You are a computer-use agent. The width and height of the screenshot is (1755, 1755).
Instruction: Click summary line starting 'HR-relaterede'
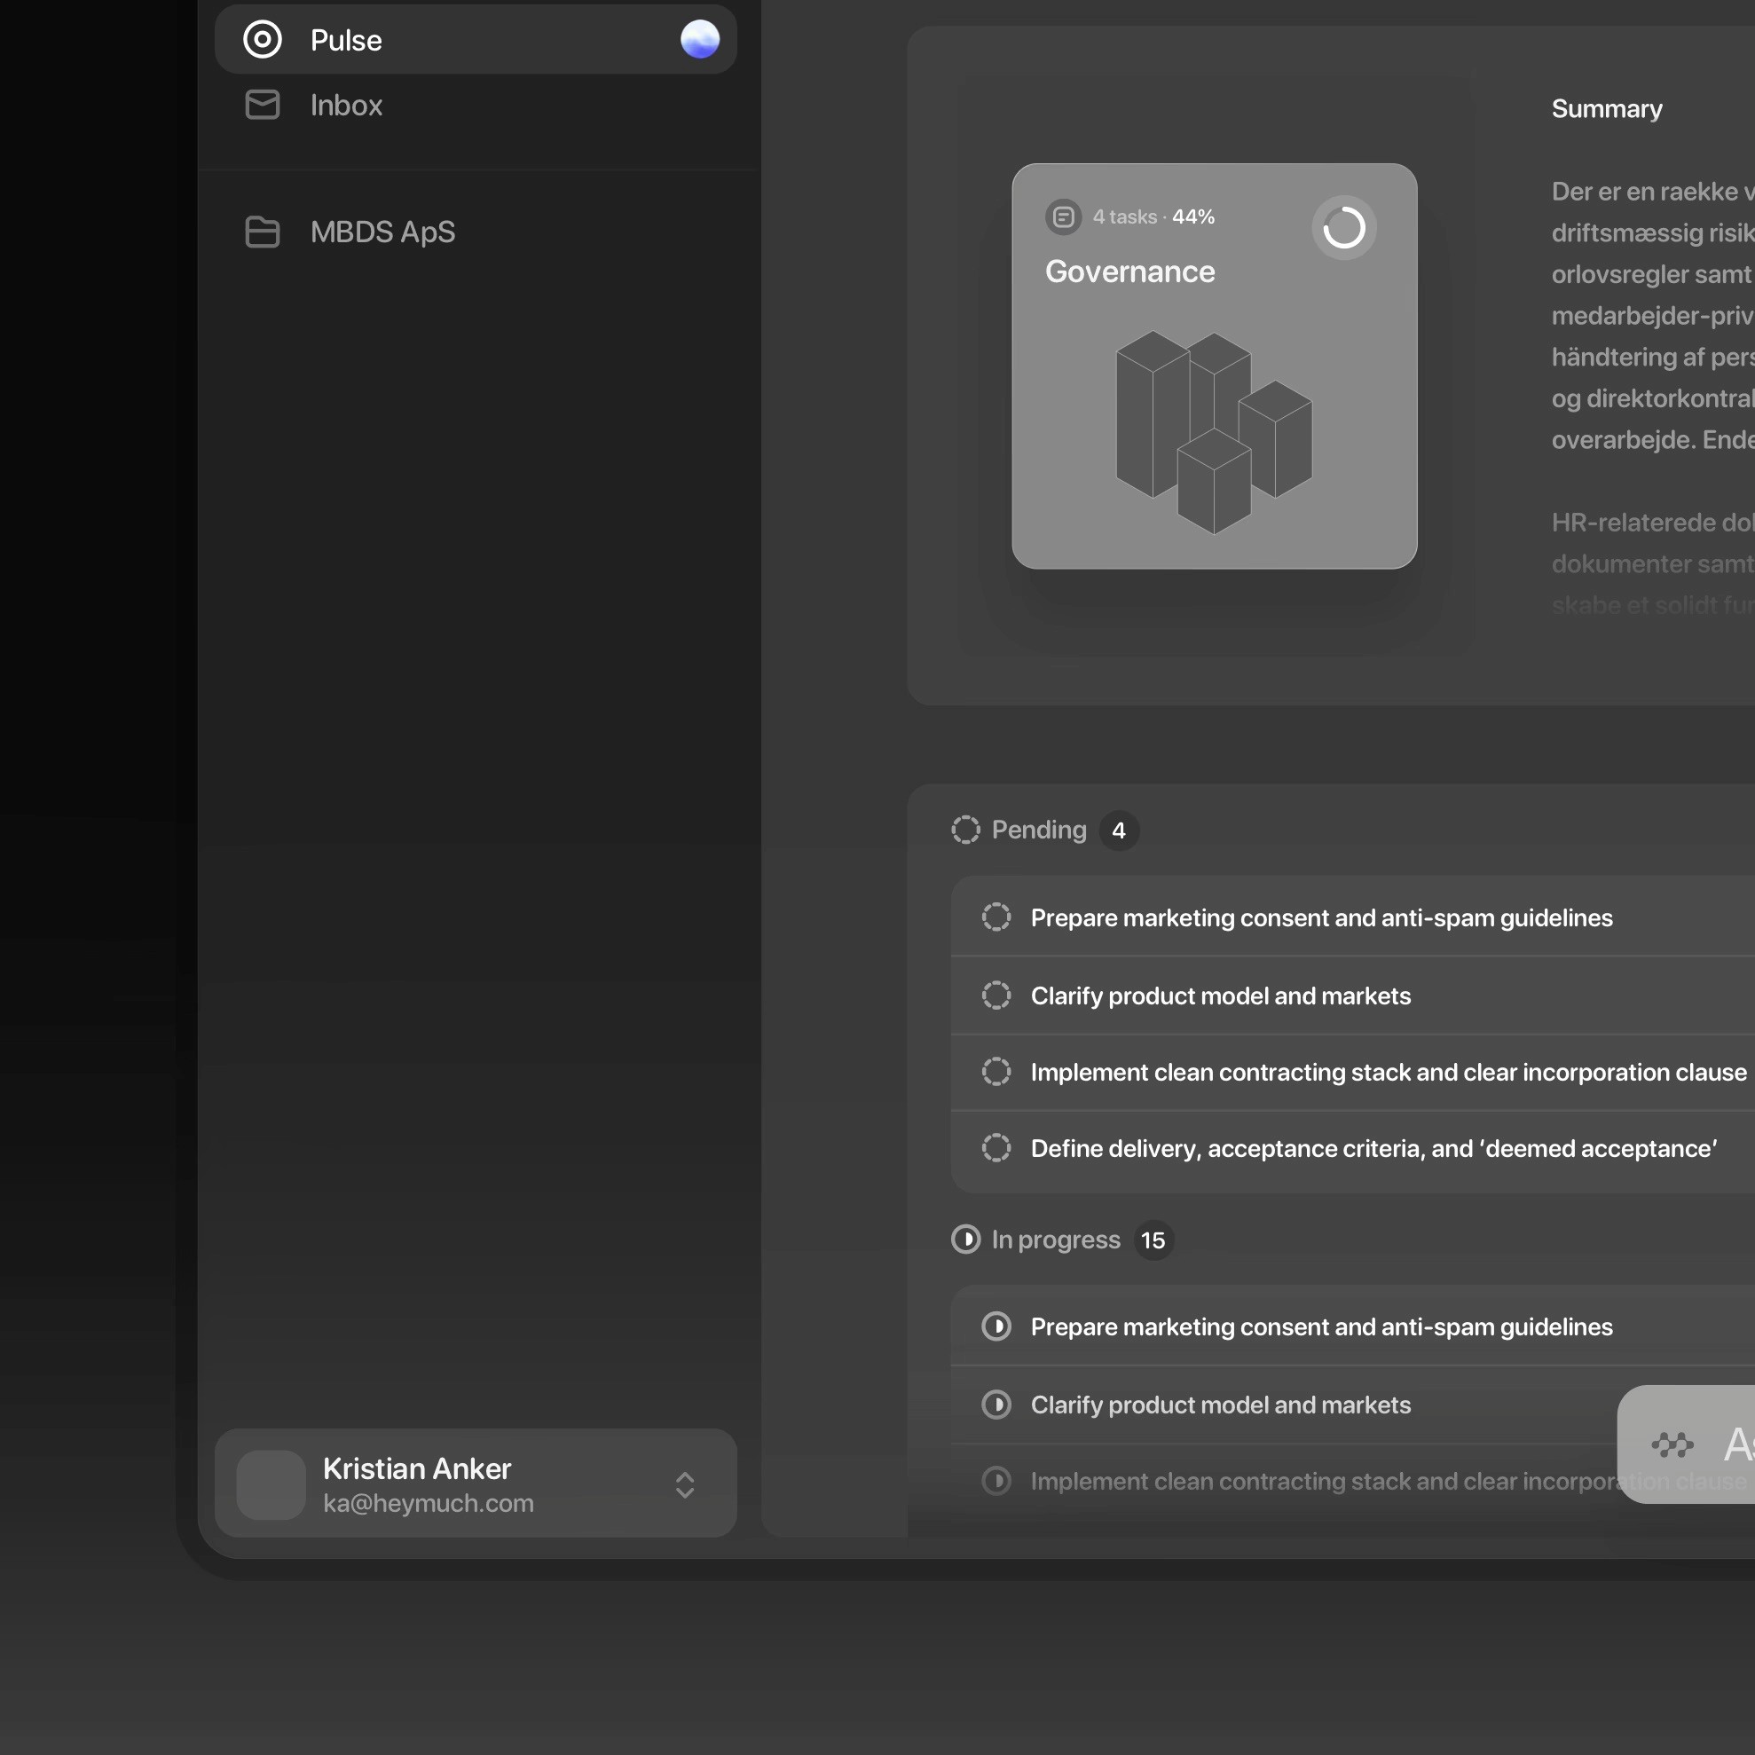1653,523
